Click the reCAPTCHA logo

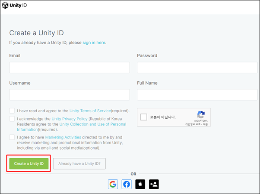[x=201, y=115]
